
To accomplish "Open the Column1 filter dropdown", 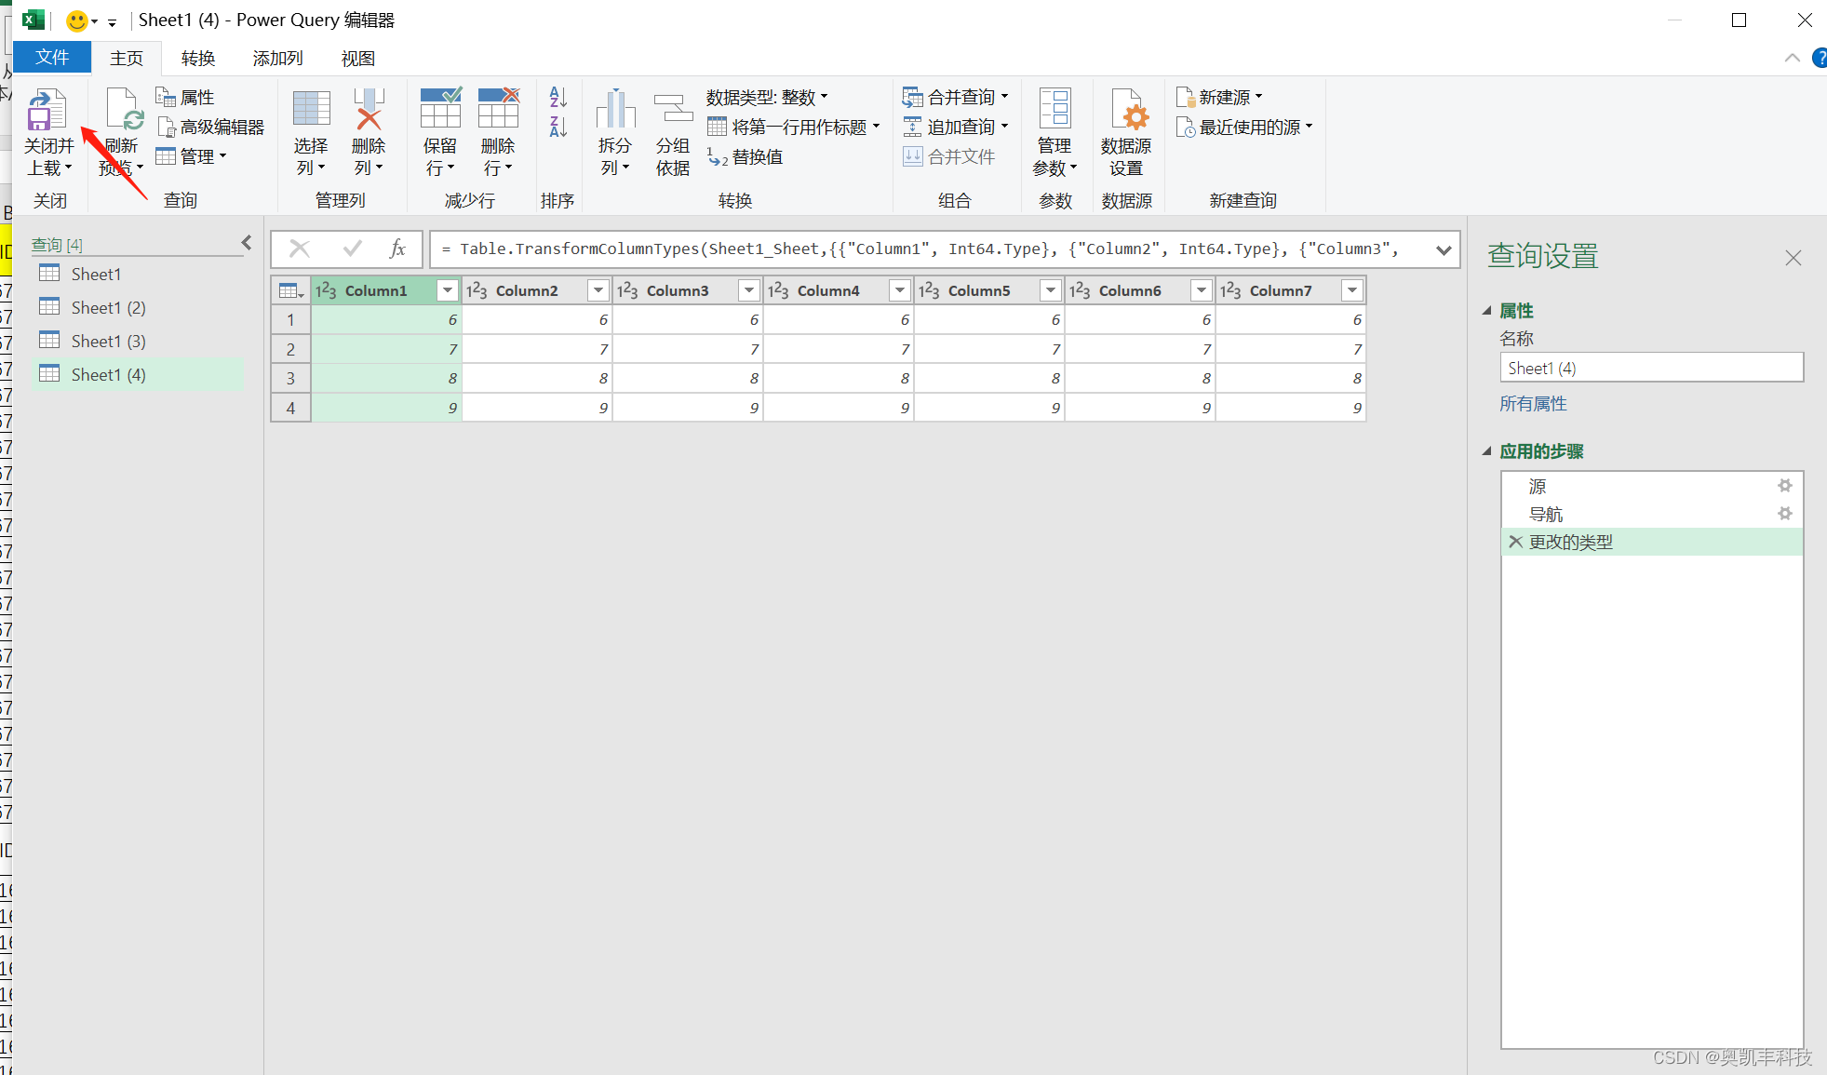I will point(448,290).
